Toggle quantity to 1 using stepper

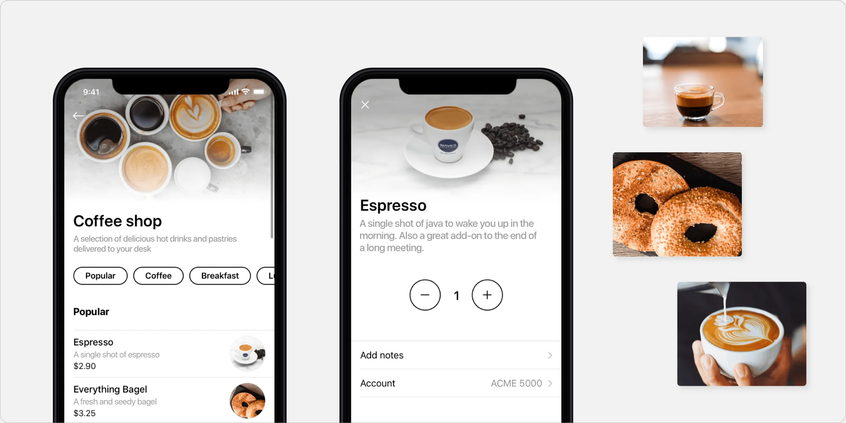[x=457, y=295]
